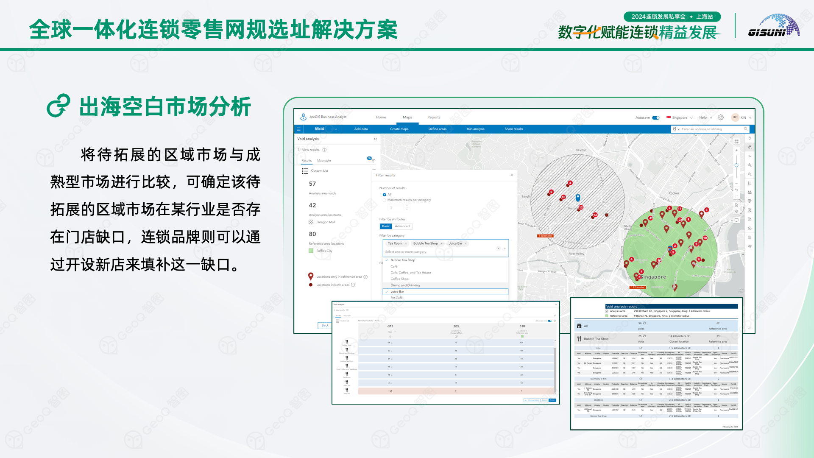Image resolution: width=814 pixels, height=458 pixels.
Task: Open the basemap gallery grid icon
Action: pos(736,142)
